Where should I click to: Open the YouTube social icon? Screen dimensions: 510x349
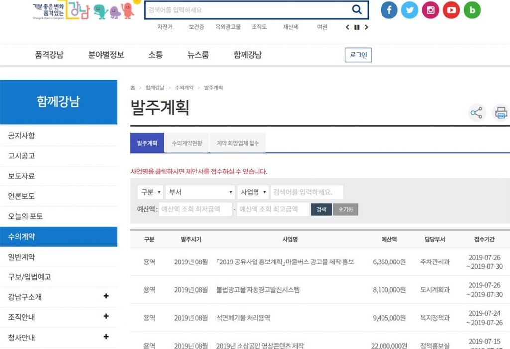click(451, 10)
